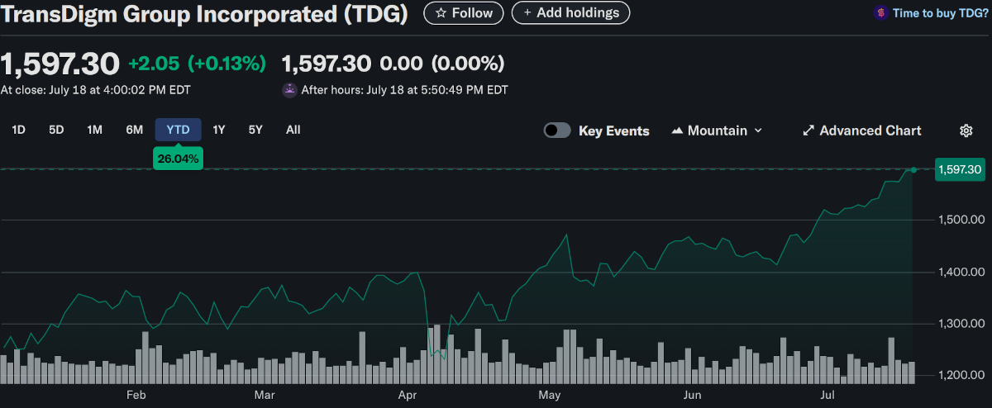Click the 1,200.00 y-axis label
The width and height of the screenshot is (992, 408).
[961, 375]
